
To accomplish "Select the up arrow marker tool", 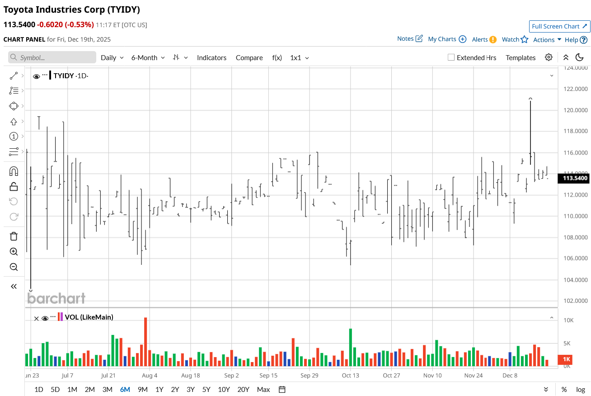I will (14, 122).
